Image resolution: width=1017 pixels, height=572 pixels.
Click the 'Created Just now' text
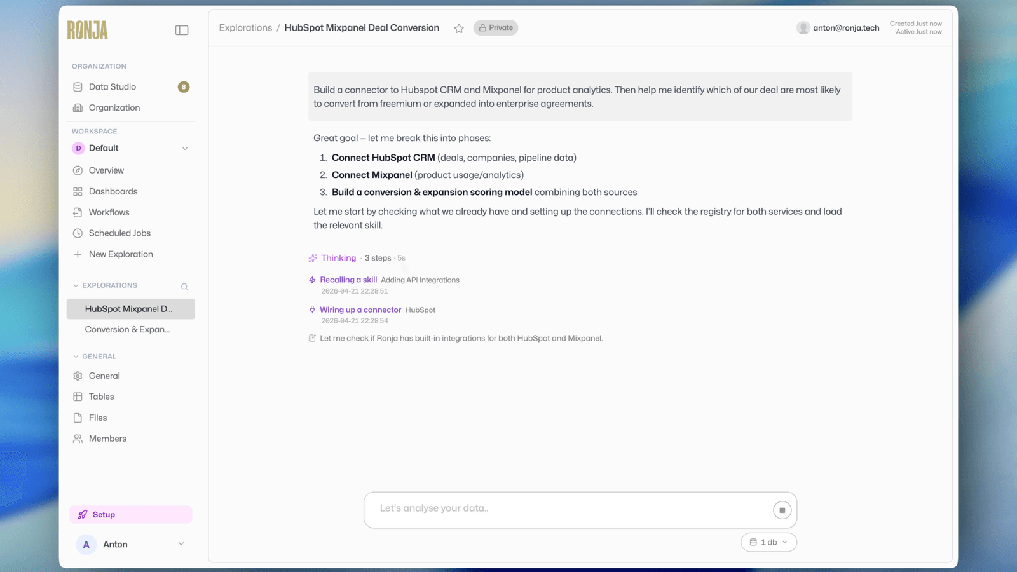915,24
